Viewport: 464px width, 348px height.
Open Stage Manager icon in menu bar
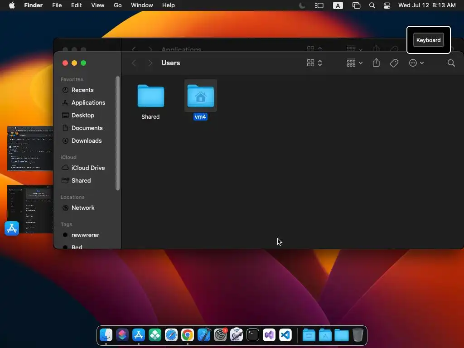pyautogui.click(x=319, y=5)
